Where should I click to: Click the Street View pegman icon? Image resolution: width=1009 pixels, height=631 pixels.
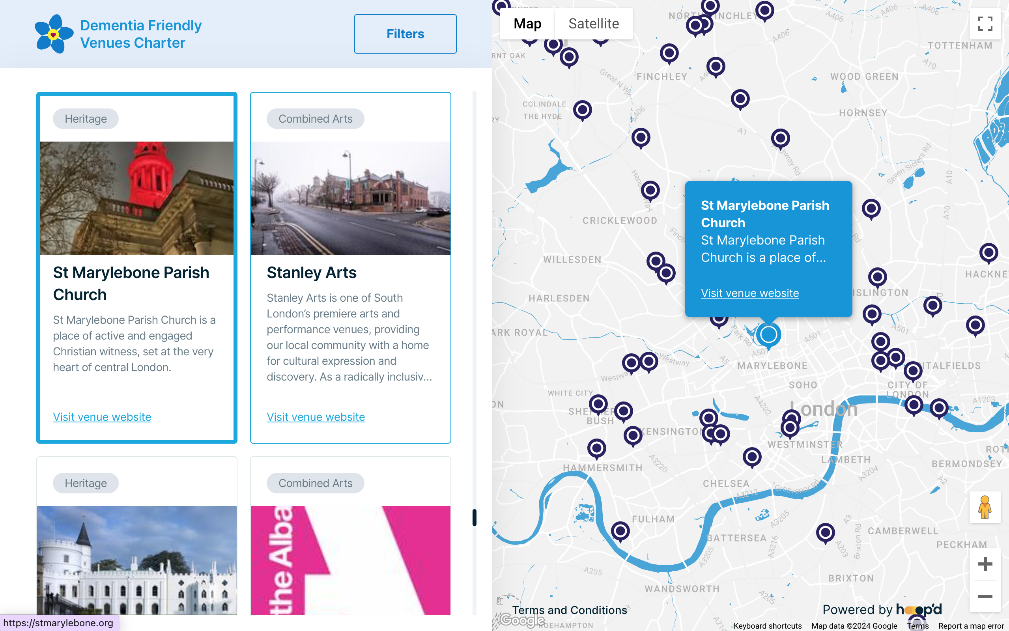point(985,507)
